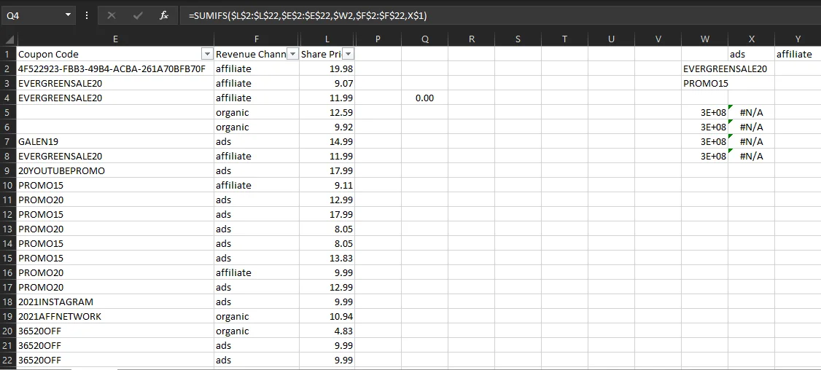Select the first #N/A cell in column X
The height and width of the screenshot is (370, 821).
pos(750,113)
